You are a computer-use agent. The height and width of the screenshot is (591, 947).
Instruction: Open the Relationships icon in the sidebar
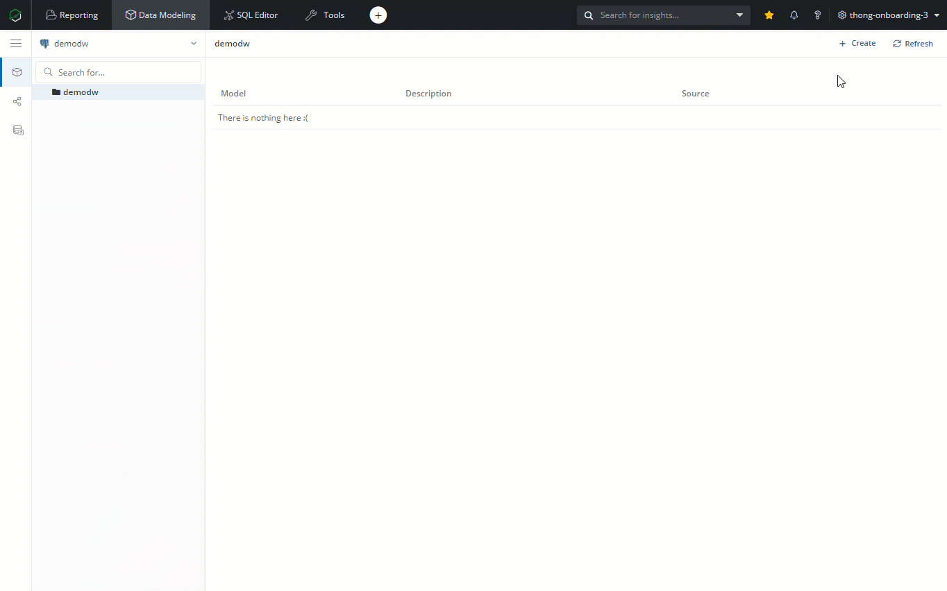(x=17, y=101)
